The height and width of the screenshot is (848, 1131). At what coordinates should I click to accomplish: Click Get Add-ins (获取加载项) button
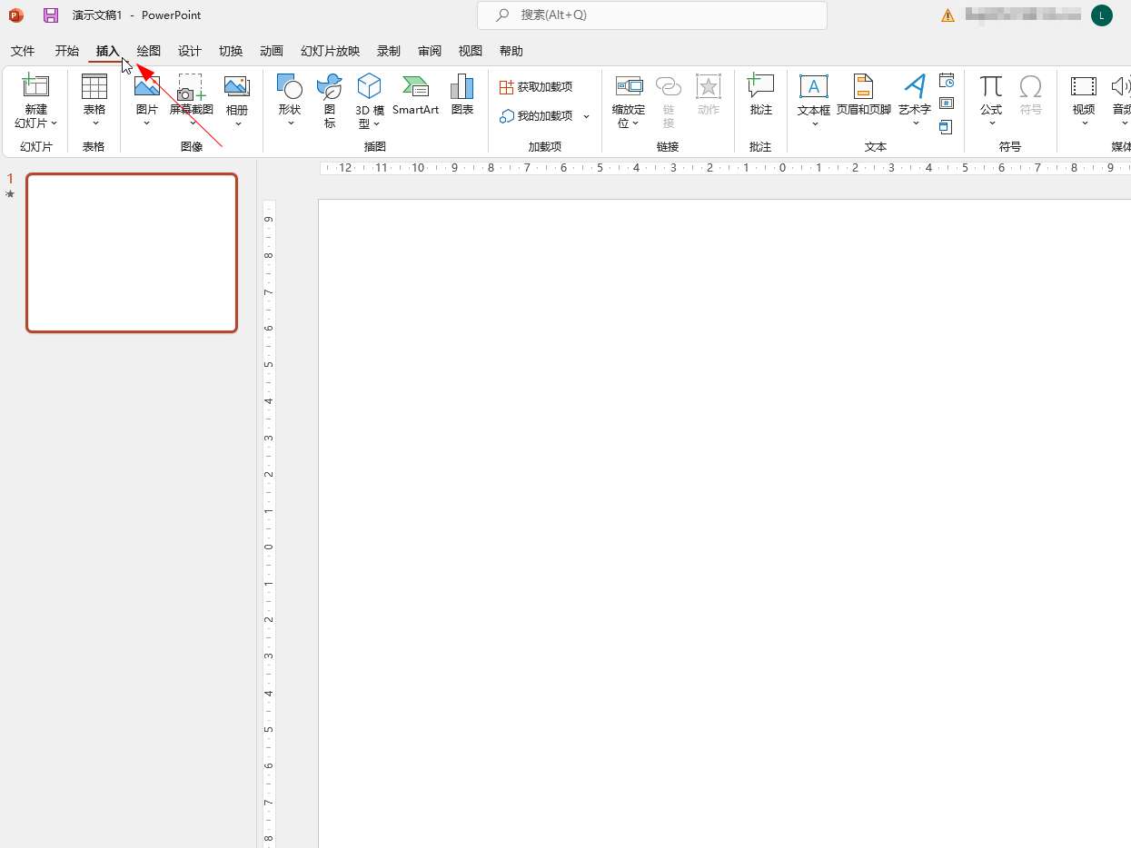click(536, 87)
